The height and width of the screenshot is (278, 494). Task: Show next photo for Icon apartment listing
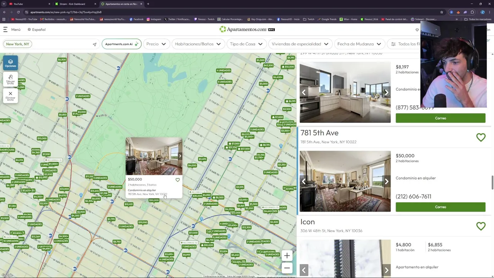tap(386, 270)
